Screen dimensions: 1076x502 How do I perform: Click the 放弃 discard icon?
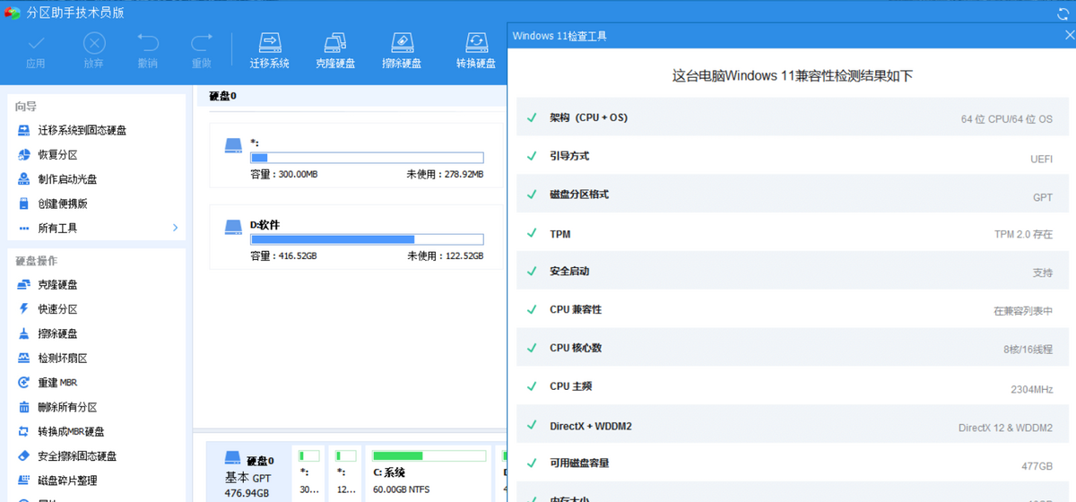(94, 42)
